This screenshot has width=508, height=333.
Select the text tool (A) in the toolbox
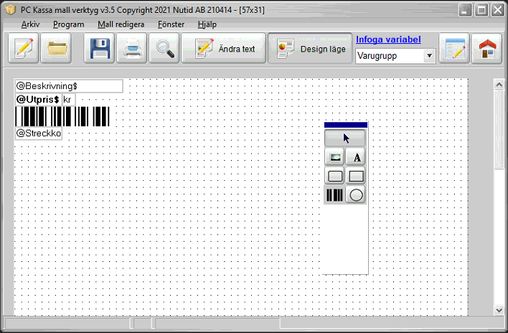click(x=356, y=156)
